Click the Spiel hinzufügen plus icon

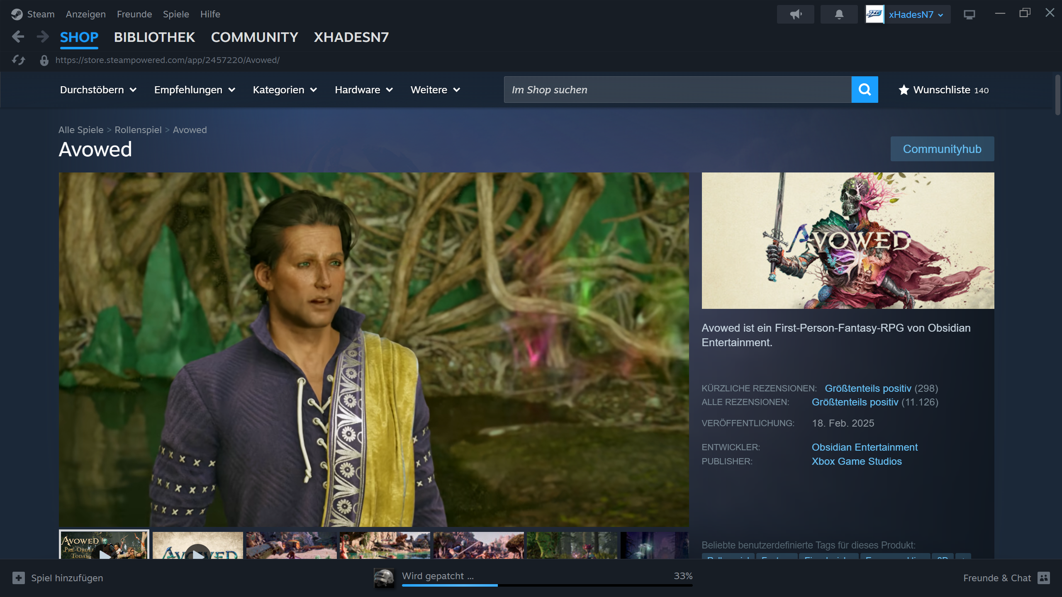point(19,578)
